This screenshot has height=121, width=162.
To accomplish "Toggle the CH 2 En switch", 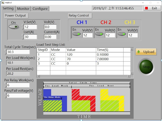I will pyautogui.click(x=99, y=34).
